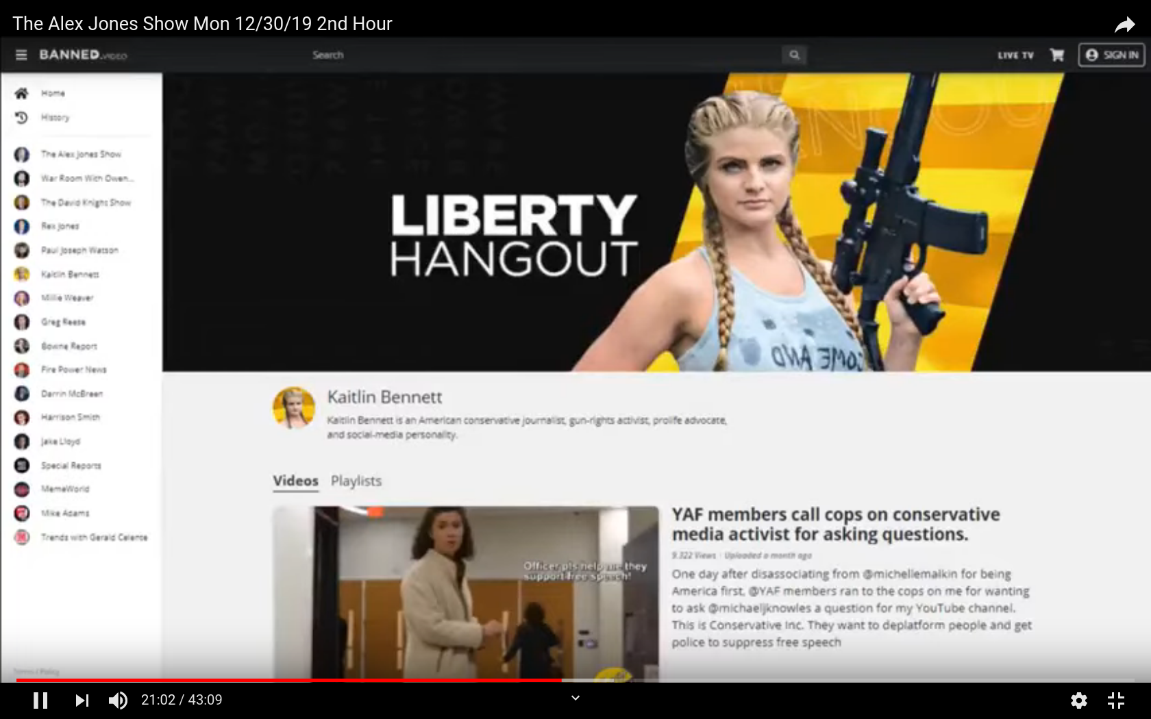This screenshot has width=1151, height=719.
Task: Click the History label in sidebar
Action: 55,117
